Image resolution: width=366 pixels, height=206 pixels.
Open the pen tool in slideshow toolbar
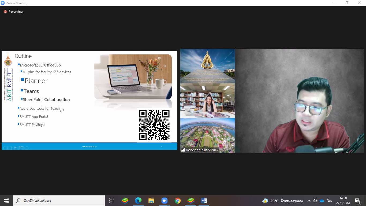[x=12, y=148]
